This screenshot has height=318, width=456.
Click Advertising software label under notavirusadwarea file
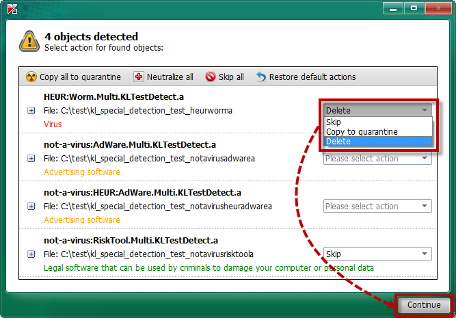click(x=82, y=172)
